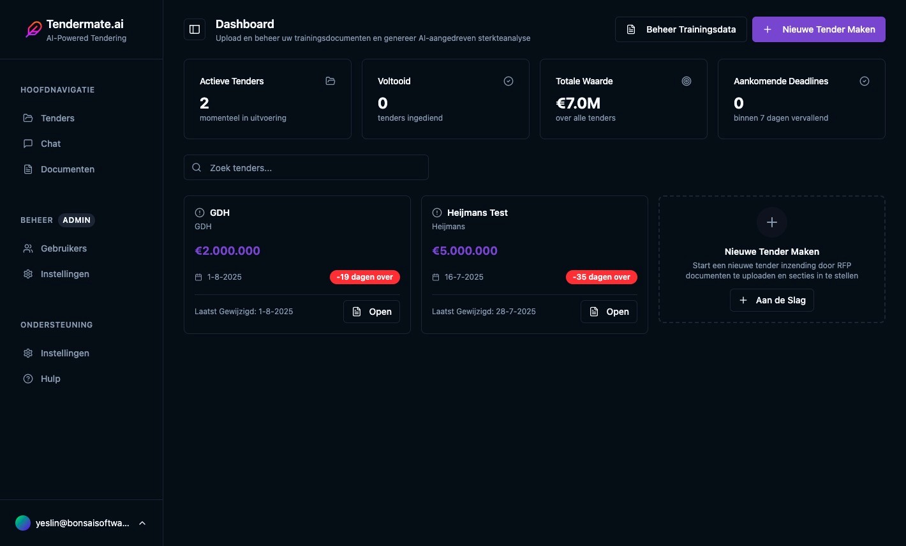Select the Chat speech bubble icon in sidebar
Image resolution: width=906 pixels, height=546 pixels.
pyautogui.click(x=28, y=144)
